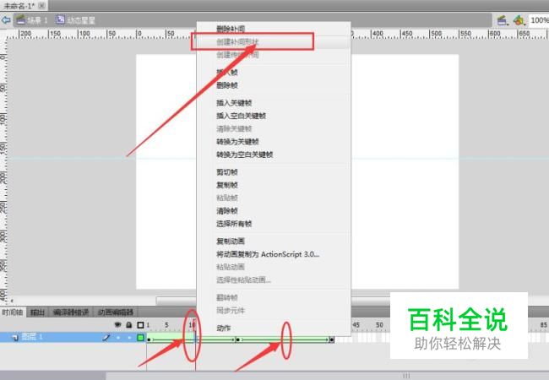Screen dimensions: 549x380
Task: Select 将动画复制为 ActionScript 3.0... entry
Action: 268,254
